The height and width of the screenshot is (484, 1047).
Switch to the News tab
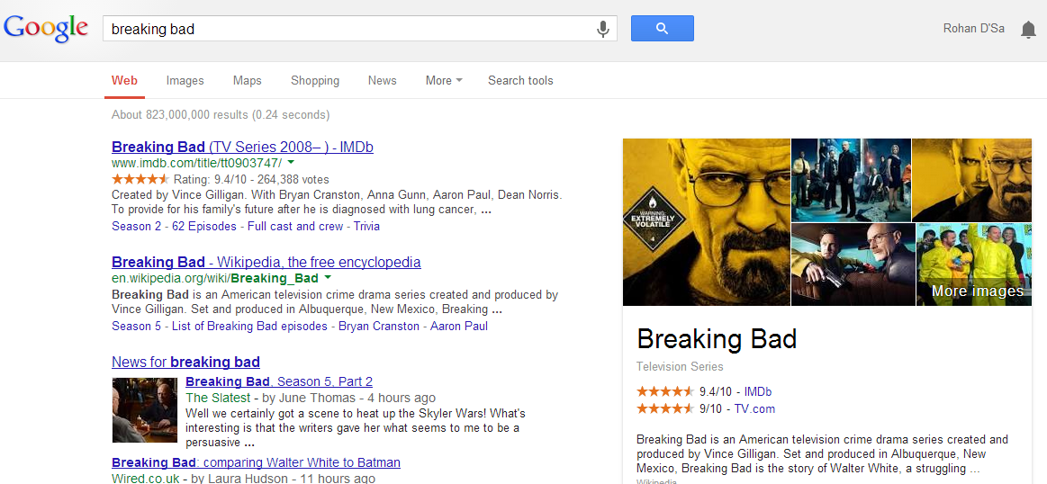click(x=382, y=81)
